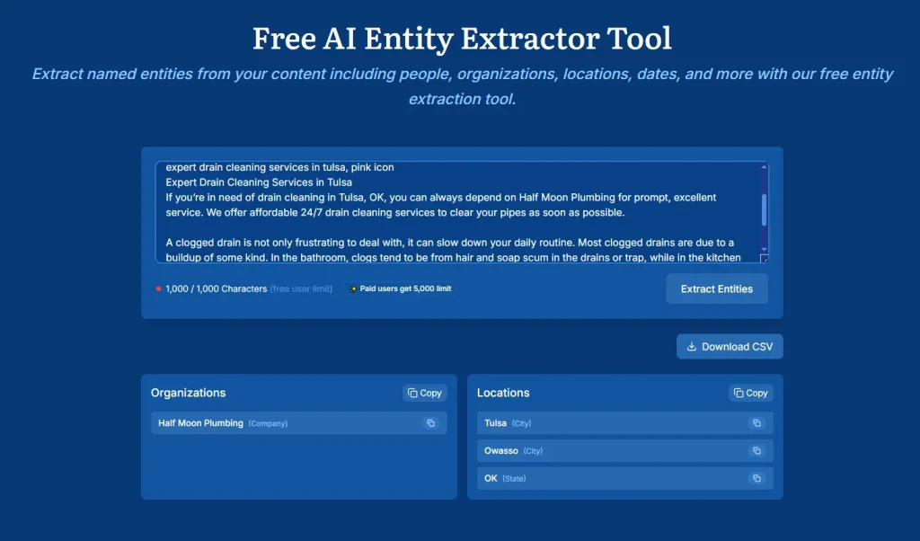Copy the Owasso city entity
Screen dimensions: 920x541
click(x=756, y=451)
